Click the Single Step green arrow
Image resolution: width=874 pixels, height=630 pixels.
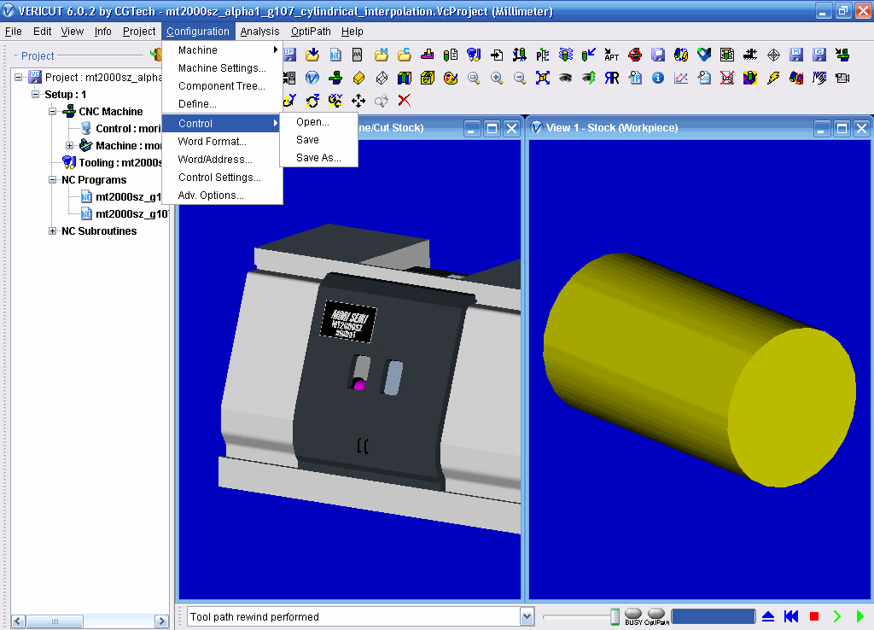pyautogui.click(x=837, y=616)
